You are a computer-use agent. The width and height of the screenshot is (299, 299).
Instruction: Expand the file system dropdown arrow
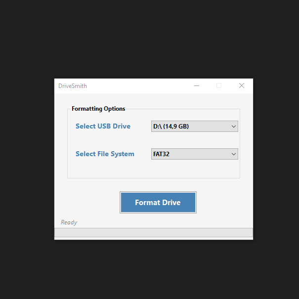click(x=233, y=154)
